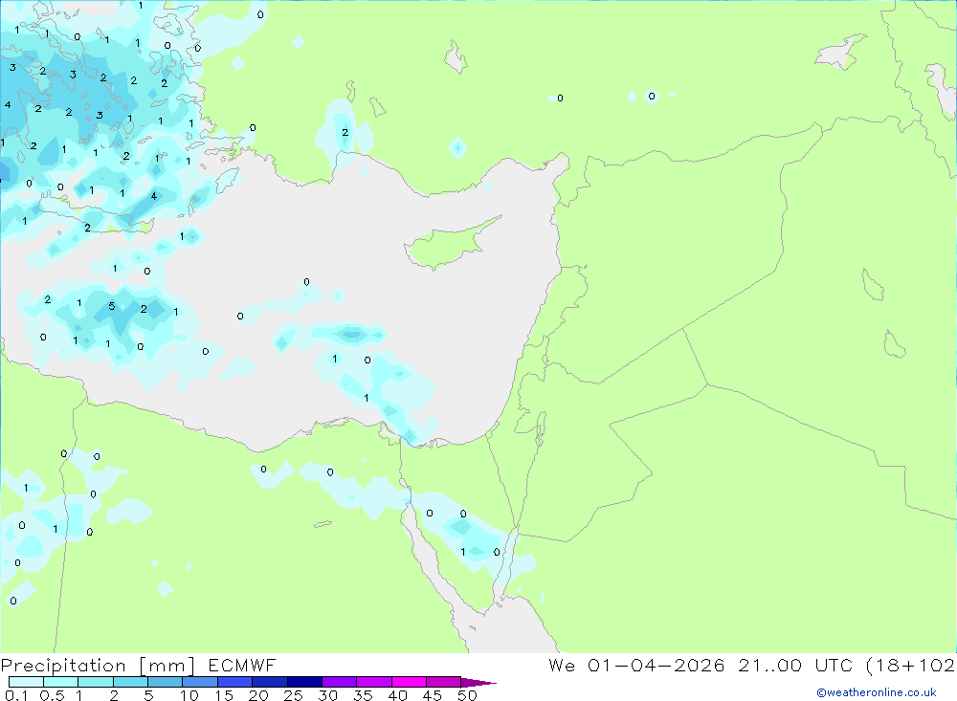
Task: Click the '20' legend scale label
Action: click(x=258, y=695)
